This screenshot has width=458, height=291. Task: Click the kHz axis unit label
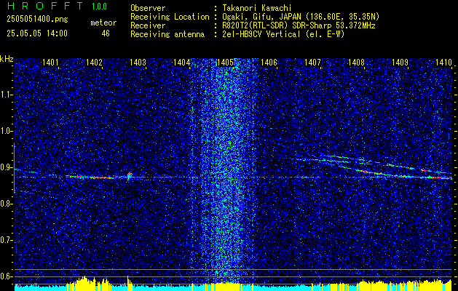pos(7,59)
